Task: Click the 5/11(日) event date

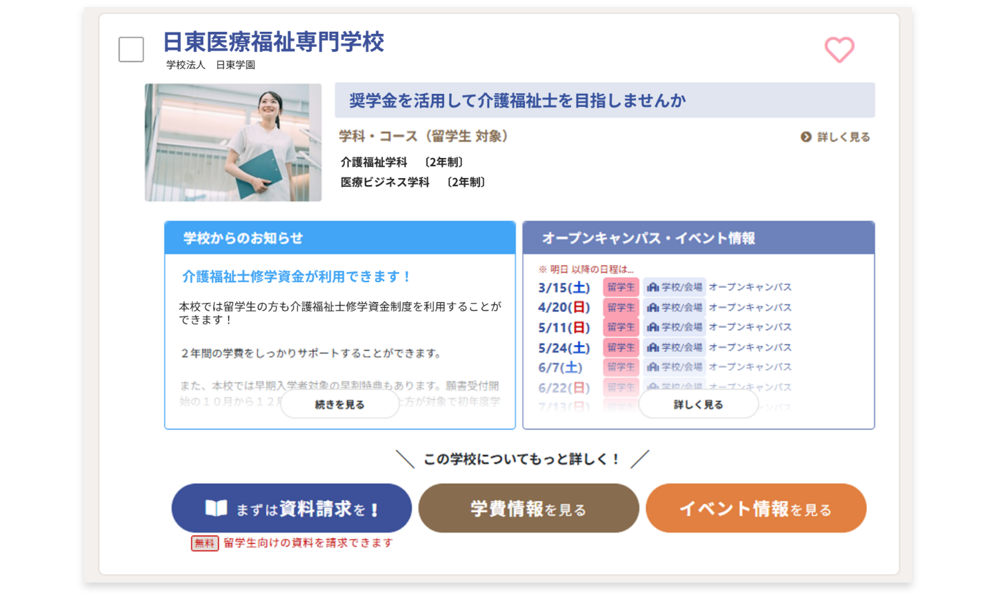Action: pyautogui.click(x=564, y=327)
